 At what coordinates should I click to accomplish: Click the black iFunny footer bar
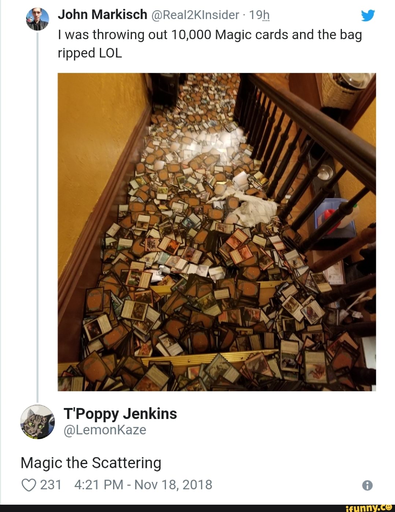197,508
